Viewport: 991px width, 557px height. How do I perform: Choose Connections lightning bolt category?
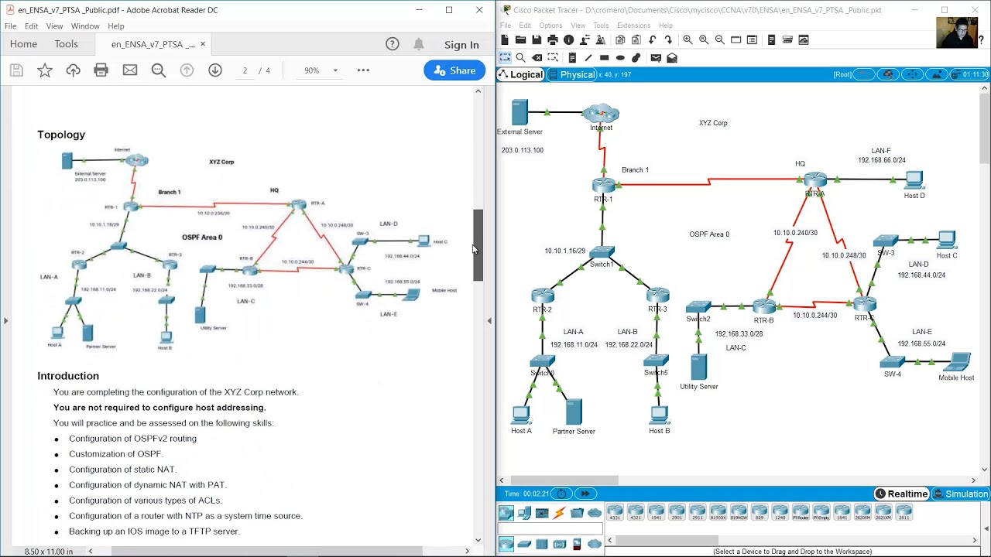coord(559,513)
